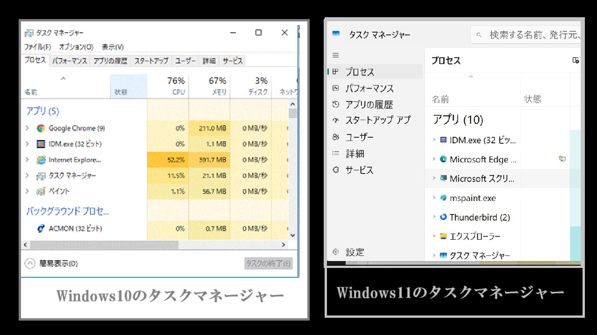Click run new task icon beside プロセス header
The width and height of the screenshot is (597, 335).
tap(576, 60)
